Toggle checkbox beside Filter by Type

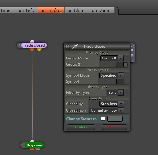[x=126, y=93]
